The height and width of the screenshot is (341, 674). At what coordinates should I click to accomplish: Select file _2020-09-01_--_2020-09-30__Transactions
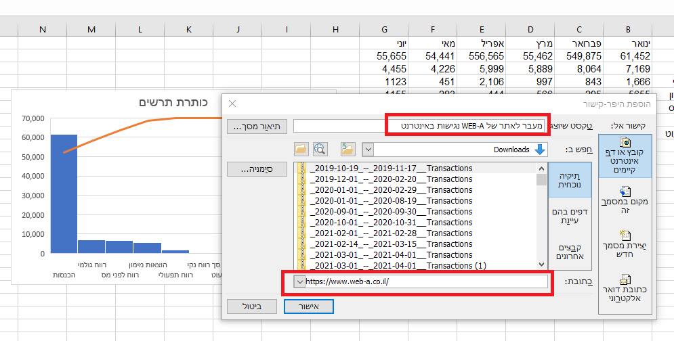pos(391,212)
